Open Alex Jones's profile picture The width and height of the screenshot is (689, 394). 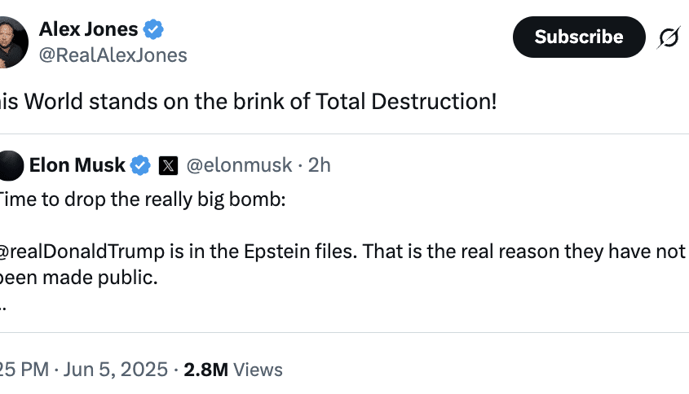tap(11, 41)
